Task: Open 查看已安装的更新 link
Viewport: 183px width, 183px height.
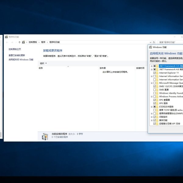Action: coord(17,55)
